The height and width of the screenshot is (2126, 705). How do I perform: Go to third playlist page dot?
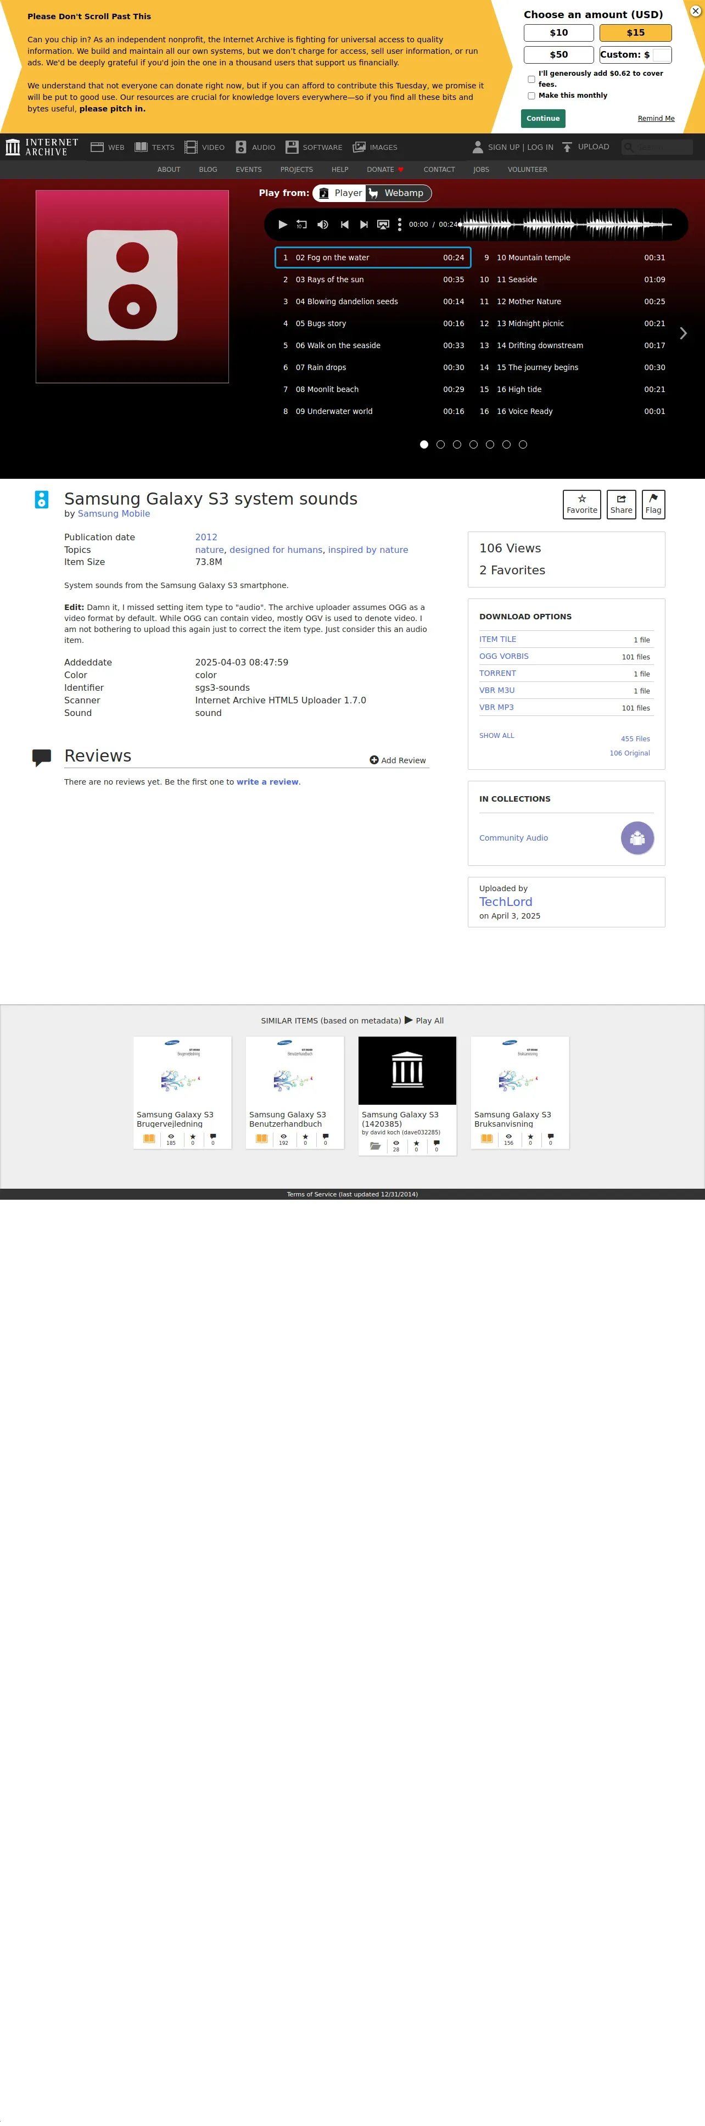tap(456, 445)
